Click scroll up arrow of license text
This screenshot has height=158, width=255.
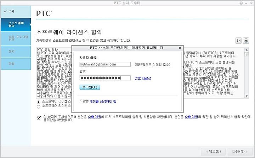[246, 50]
